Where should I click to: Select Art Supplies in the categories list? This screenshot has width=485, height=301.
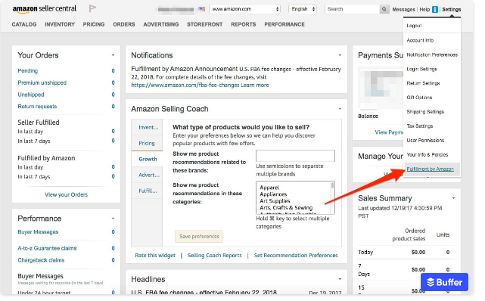coord(275,201)
